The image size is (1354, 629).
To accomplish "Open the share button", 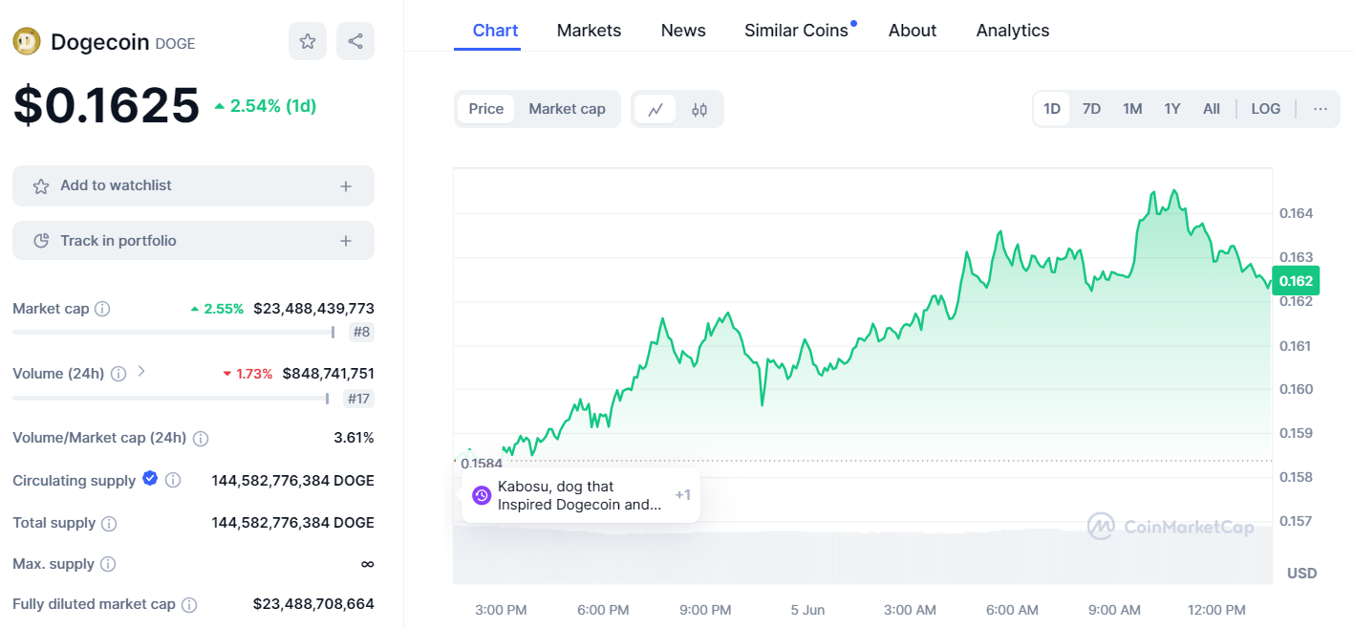I will coord(355,41).
